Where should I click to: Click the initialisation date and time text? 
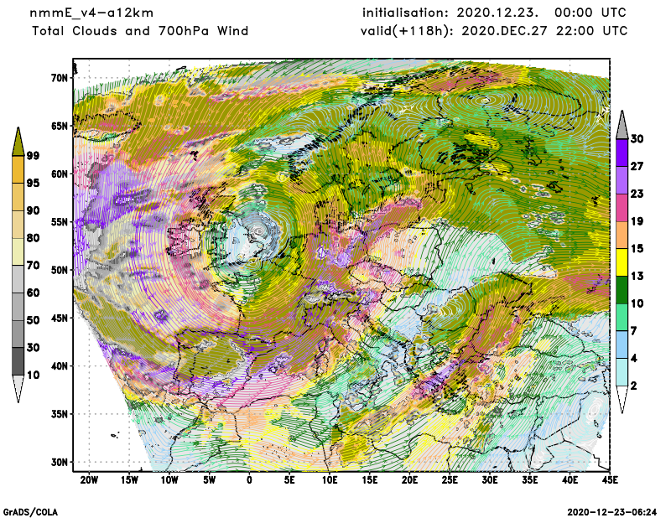point(494,13)
